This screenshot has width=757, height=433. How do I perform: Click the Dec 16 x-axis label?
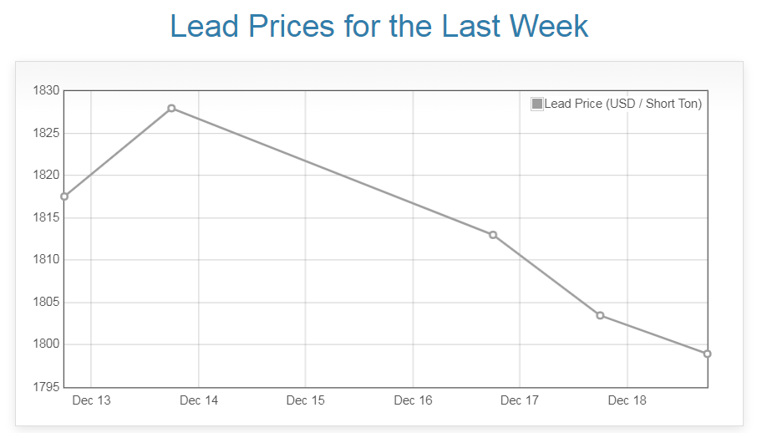(413, 400)
